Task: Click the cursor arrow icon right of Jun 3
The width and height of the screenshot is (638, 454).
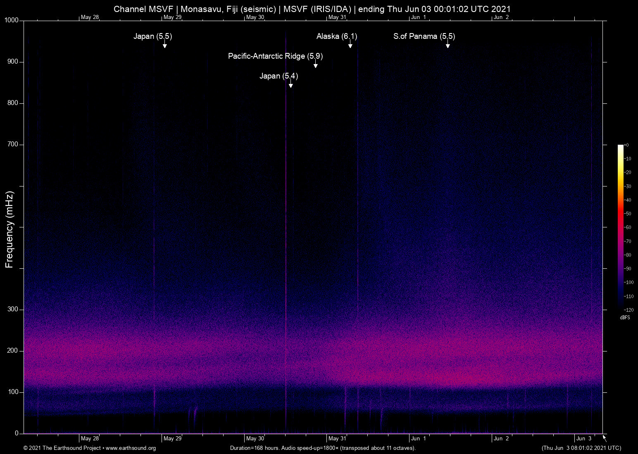Action: tap(605, 438)
